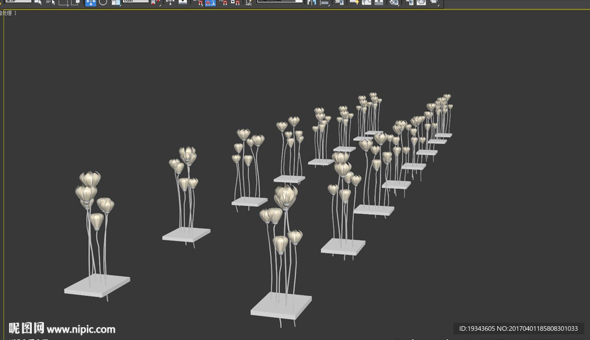Open the Layer Manager
This screenshot has height=340, width=590.
(x=340, y=2)
